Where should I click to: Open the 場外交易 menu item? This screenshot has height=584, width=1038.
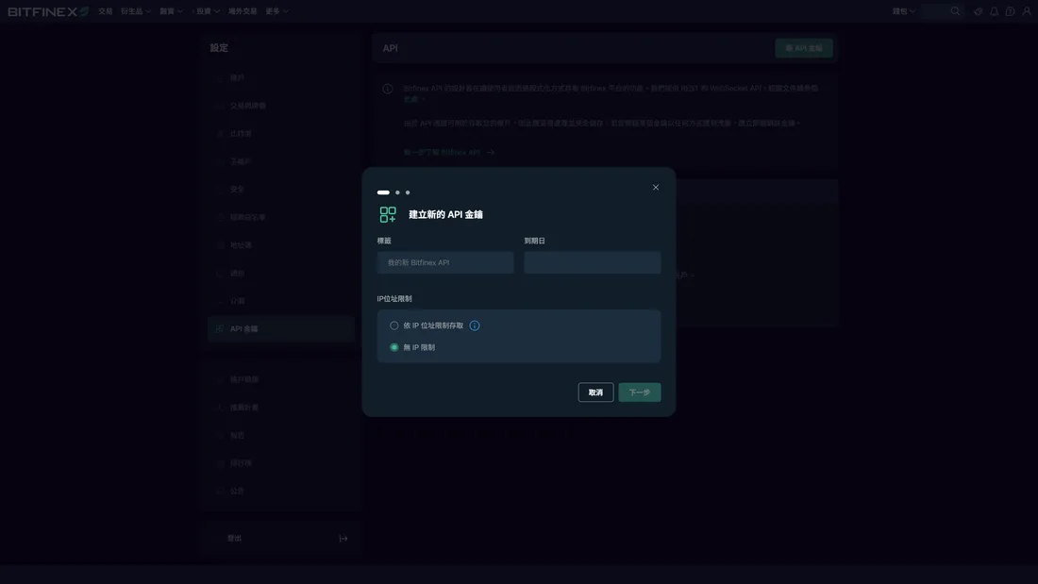(243, 11)
